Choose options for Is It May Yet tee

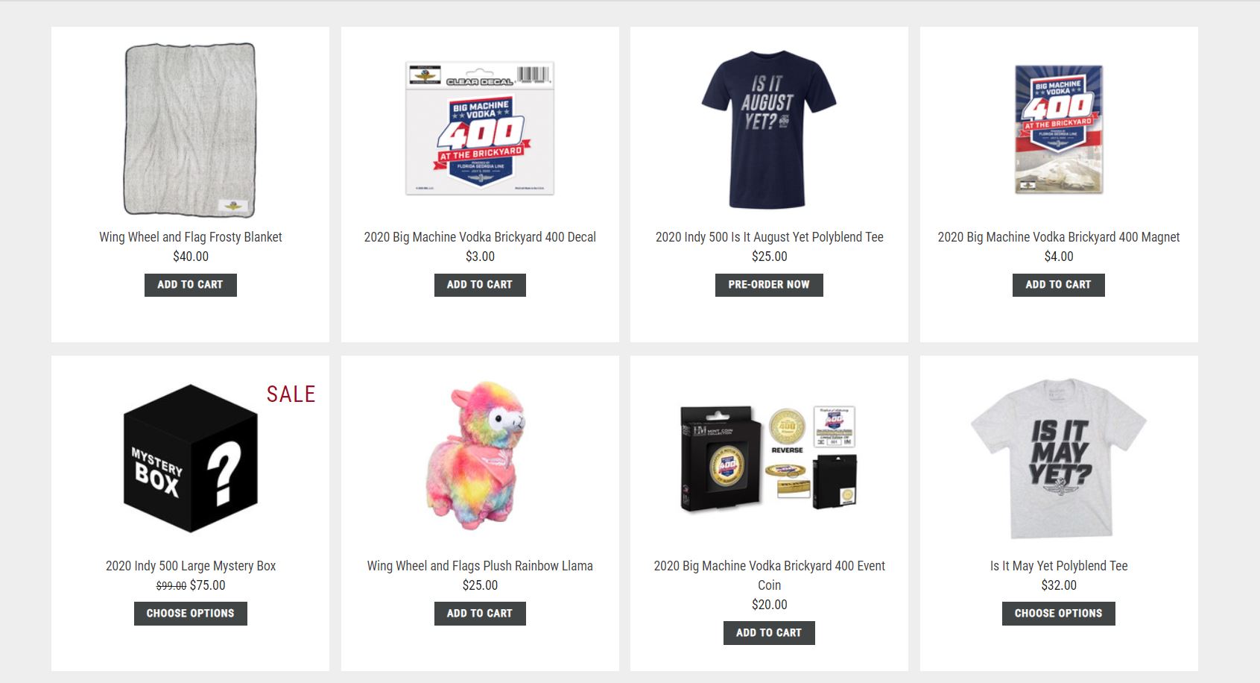[1058, 614]
